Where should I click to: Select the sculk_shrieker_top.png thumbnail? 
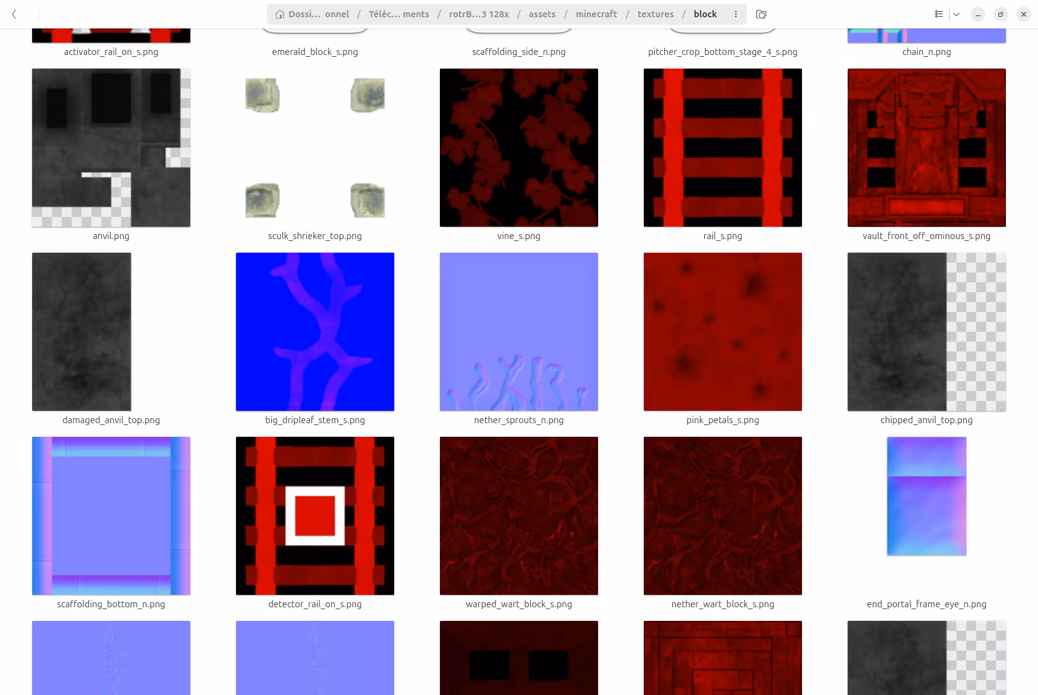point(315,148)
